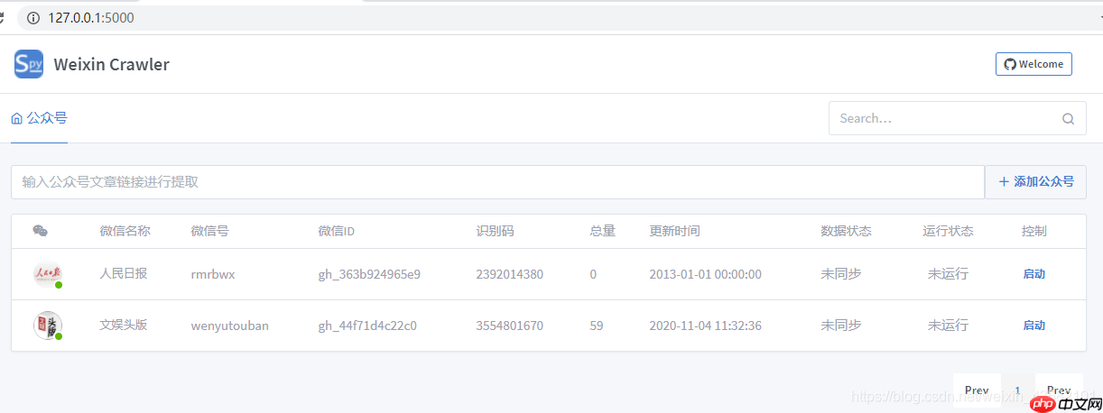
Task: Click the site info icon in address bar
Action: click(x=33, y=17)
